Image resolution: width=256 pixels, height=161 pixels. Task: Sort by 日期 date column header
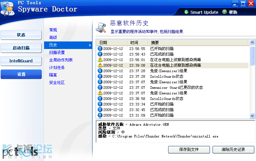point(112,42)
